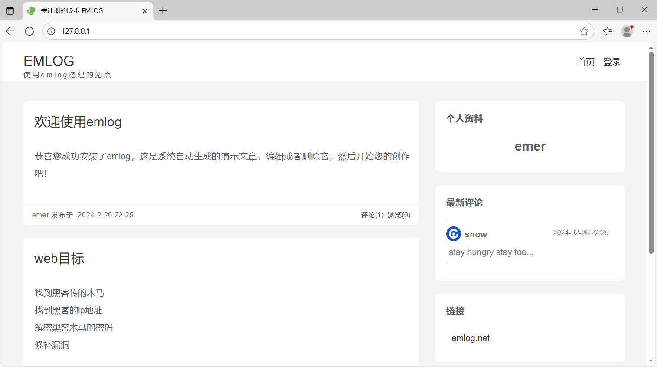The image size is (657, 367).
Task: Open the browser profile avatar icon
Action: [627, 31]
